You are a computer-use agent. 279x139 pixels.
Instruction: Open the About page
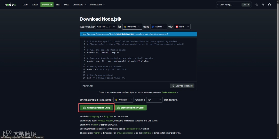(x=35, y=5)
